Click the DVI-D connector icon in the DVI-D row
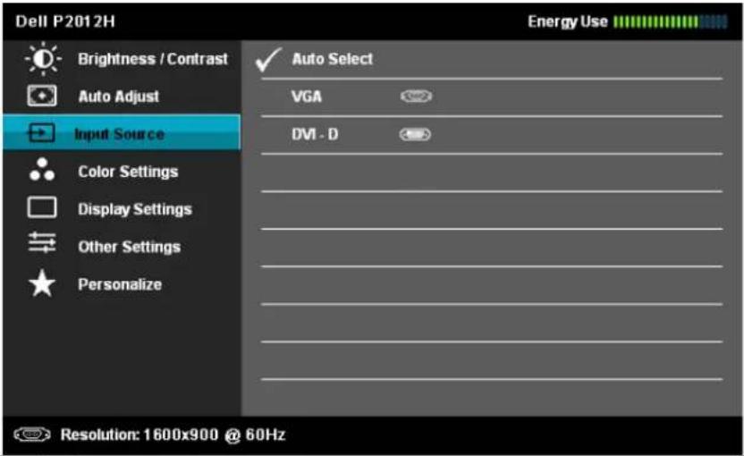The image size is (744, 456). point(415,135)
